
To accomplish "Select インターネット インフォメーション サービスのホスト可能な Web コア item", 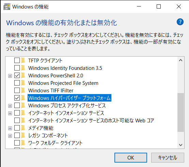I will 91,120.
